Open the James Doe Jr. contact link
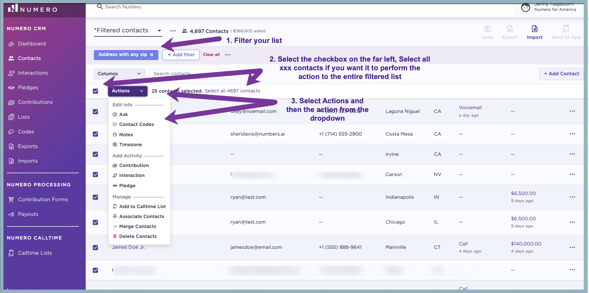The height and width of the screenshot is (293, 589). click(x=128, y=248)
